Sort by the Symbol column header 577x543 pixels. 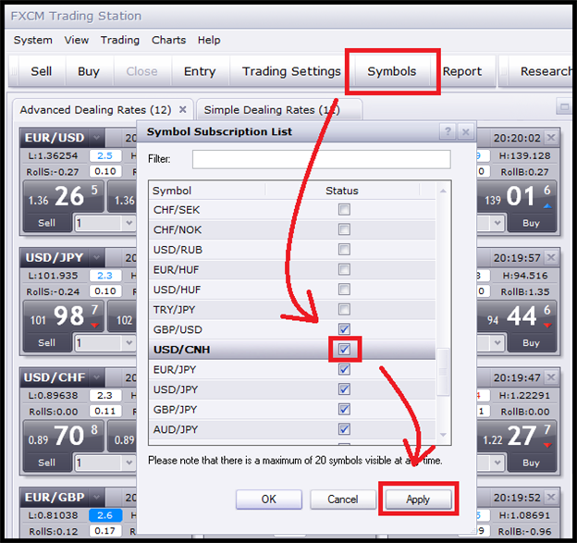207,191
